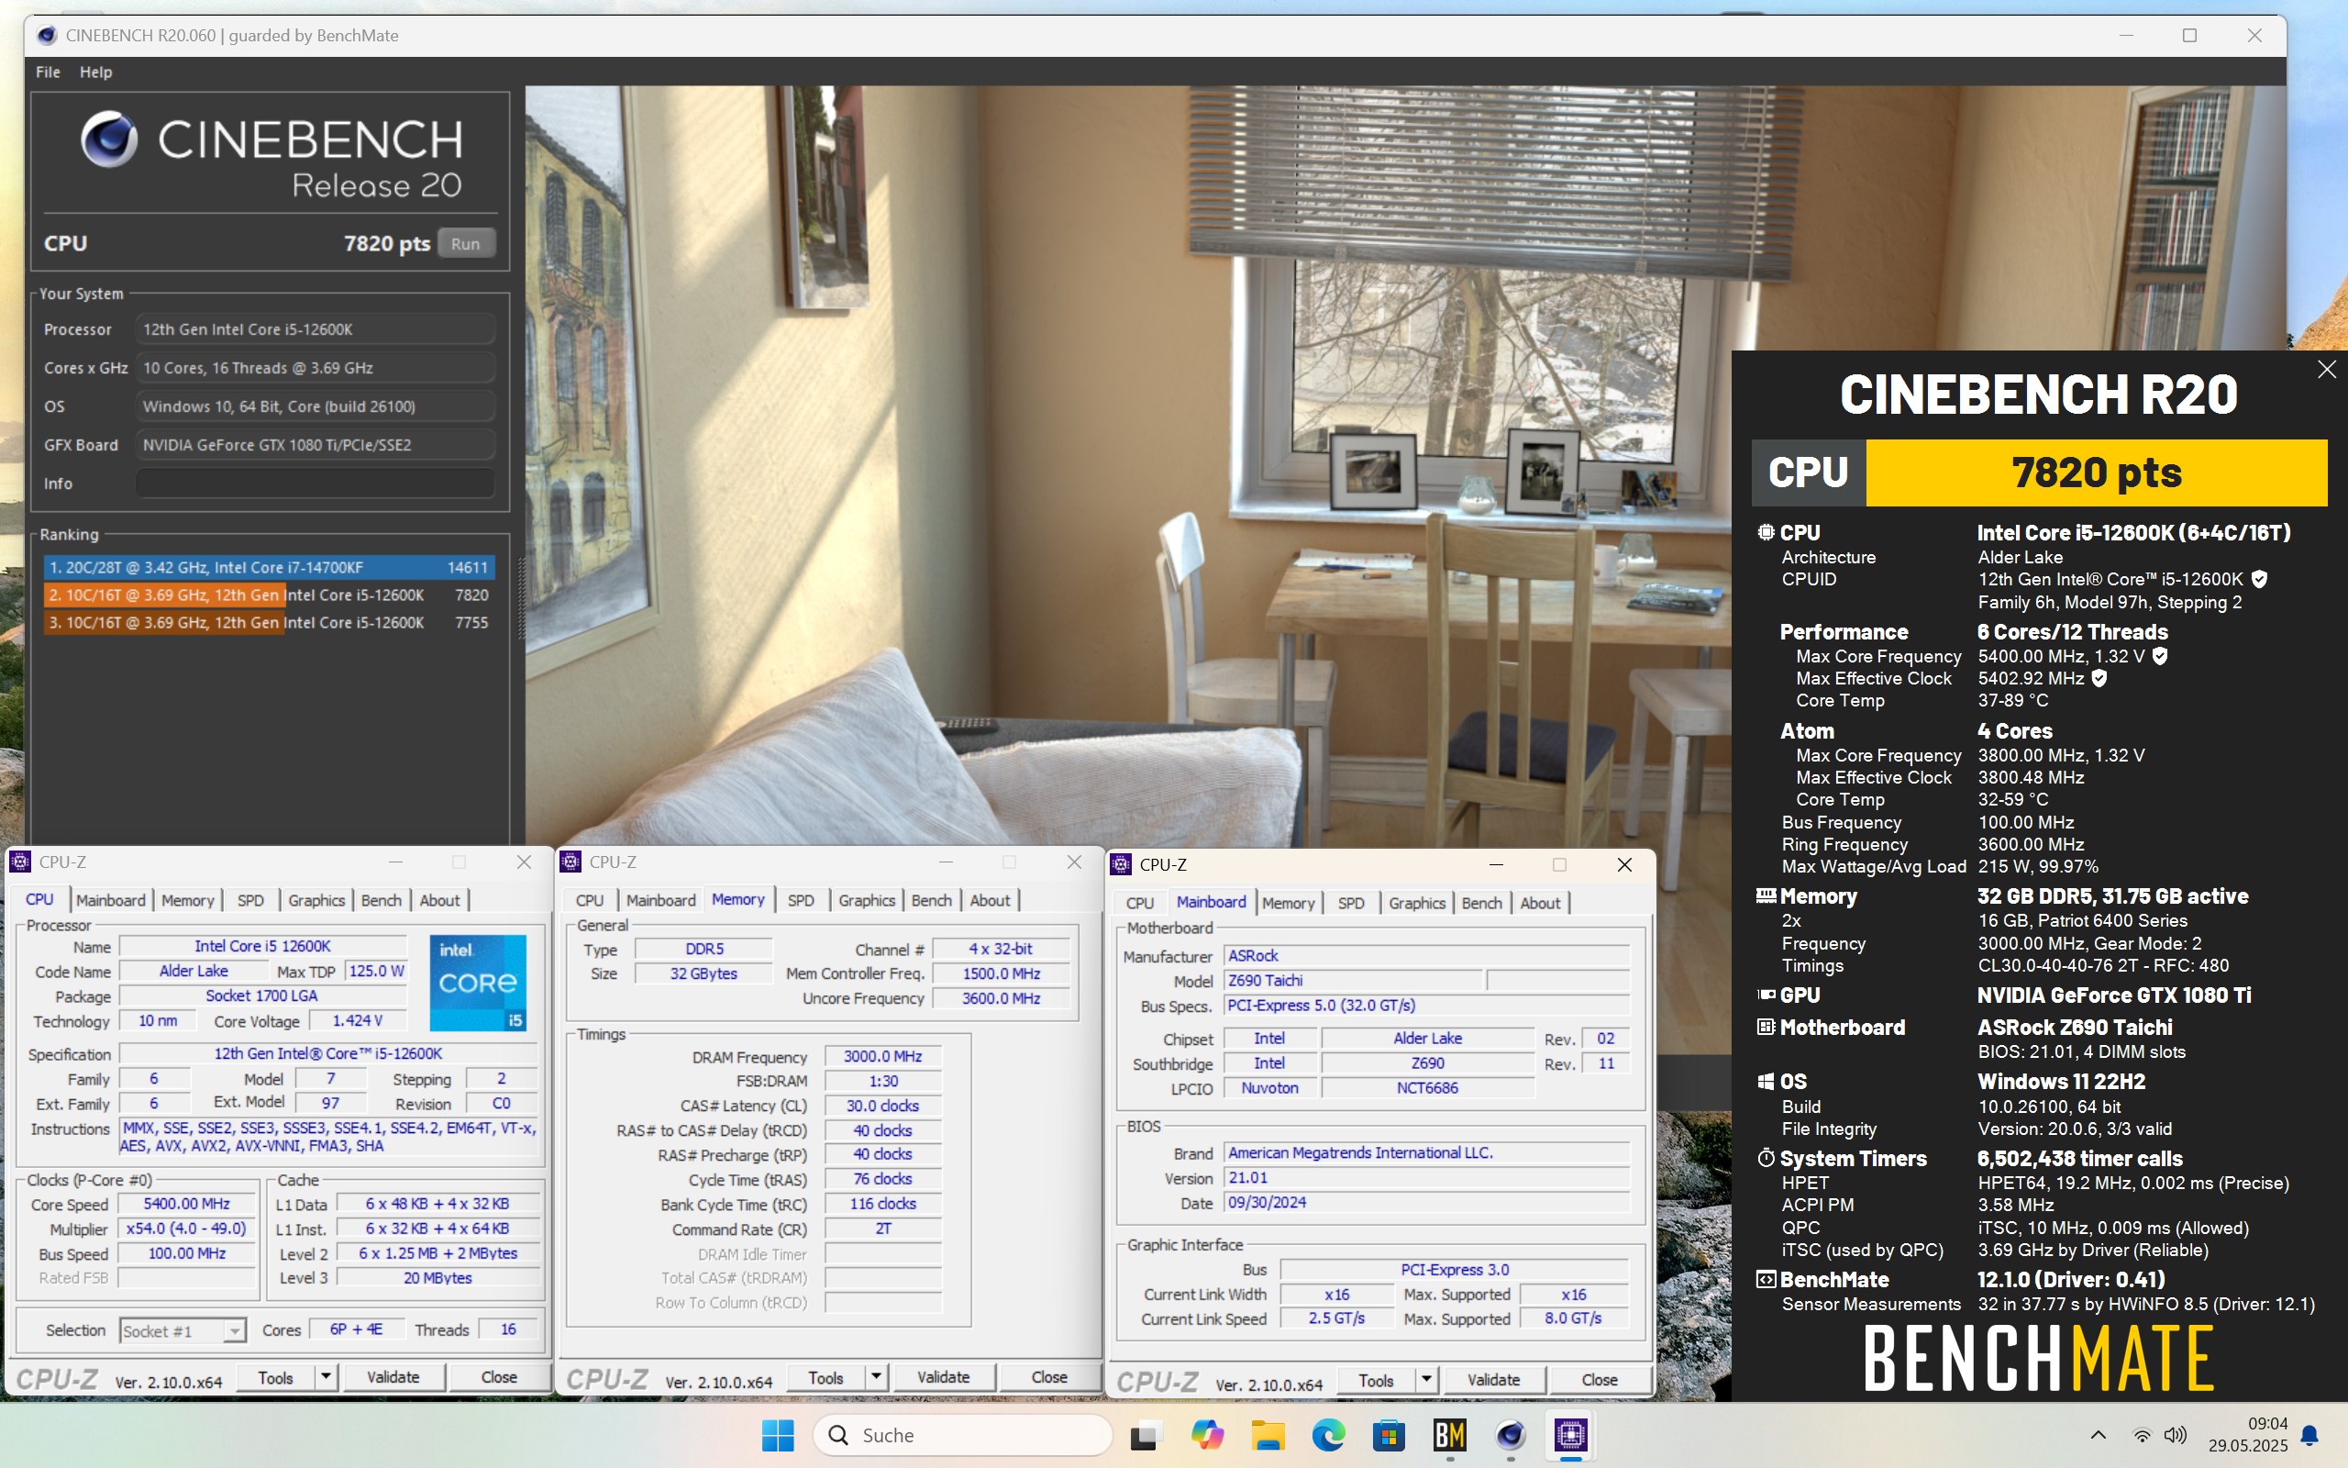
Task: Click Close in first CPU-Z window
Action: 499,1378
